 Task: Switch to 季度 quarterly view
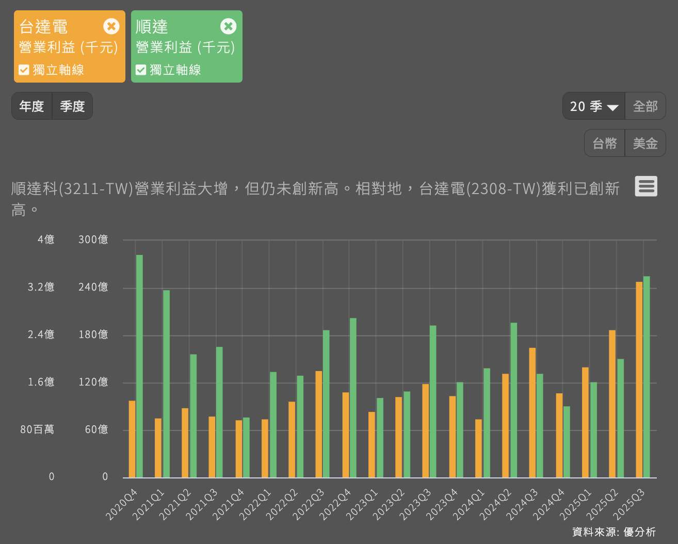click(x=72, y=106)
